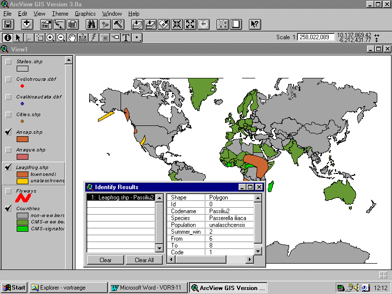Select the Label tag tool
Viewport: 392px width, 294px height.
click(x=115, y=38)
